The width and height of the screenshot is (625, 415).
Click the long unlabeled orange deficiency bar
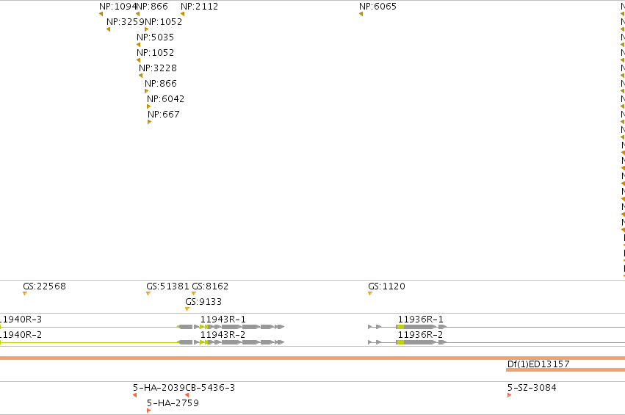[x=313, y=358]
